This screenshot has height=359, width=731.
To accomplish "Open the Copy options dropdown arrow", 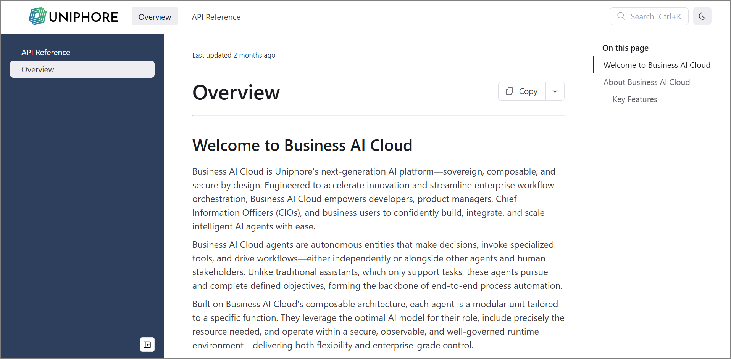I will click(x=555, y=91).
